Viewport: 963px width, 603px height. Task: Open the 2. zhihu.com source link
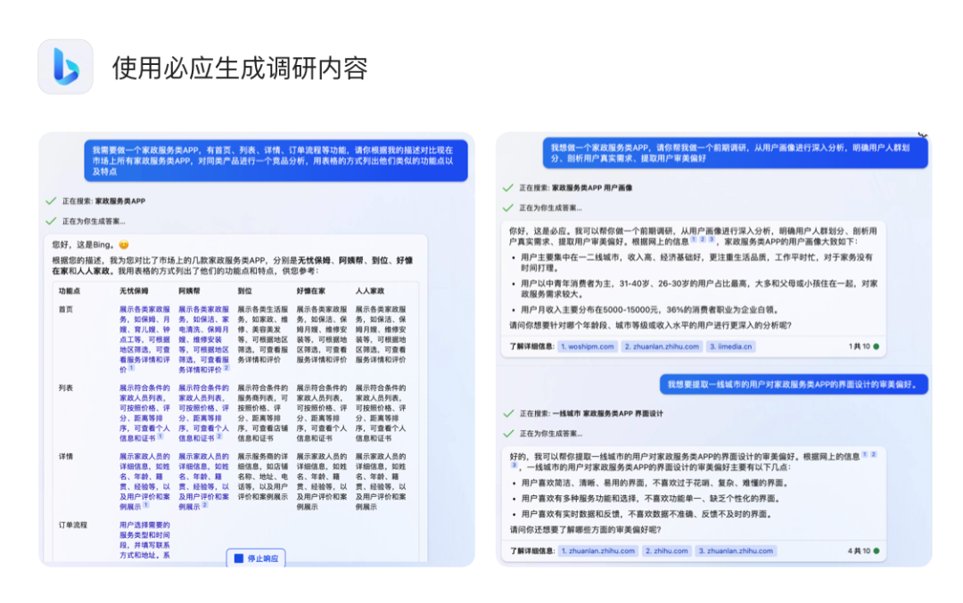[666, 551]
